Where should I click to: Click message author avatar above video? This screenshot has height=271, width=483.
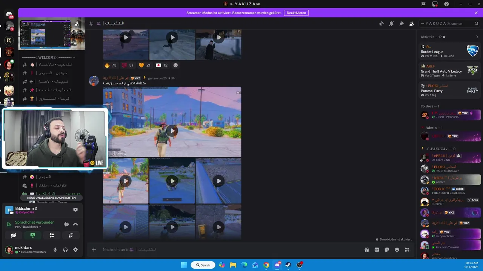tap(94, 81)
